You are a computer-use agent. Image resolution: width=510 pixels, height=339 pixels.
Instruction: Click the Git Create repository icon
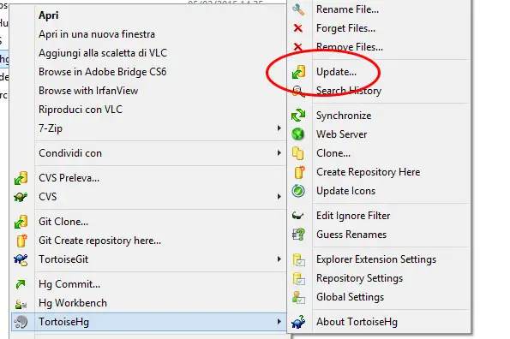click(x=21, y=241)
